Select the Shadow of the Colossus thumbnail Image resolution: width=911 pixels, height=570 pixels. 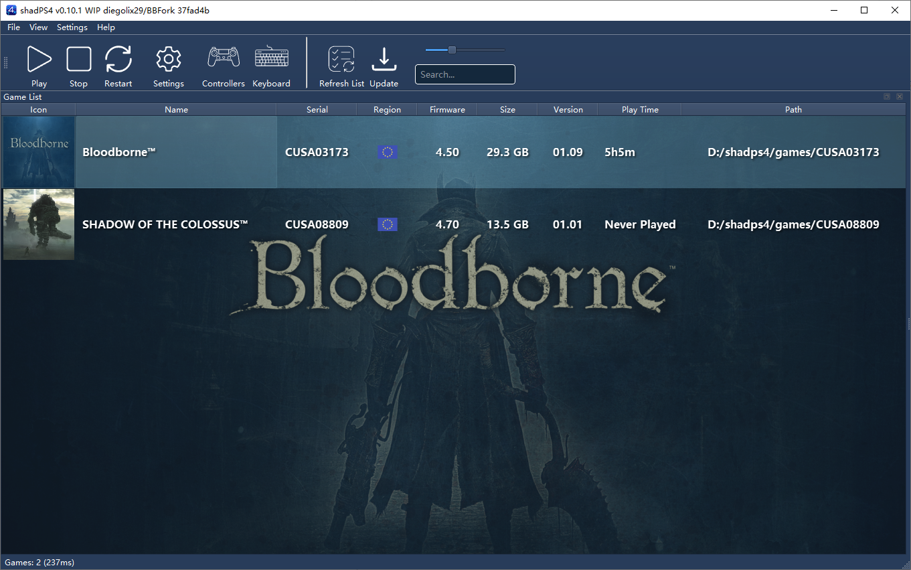point(39,224)
